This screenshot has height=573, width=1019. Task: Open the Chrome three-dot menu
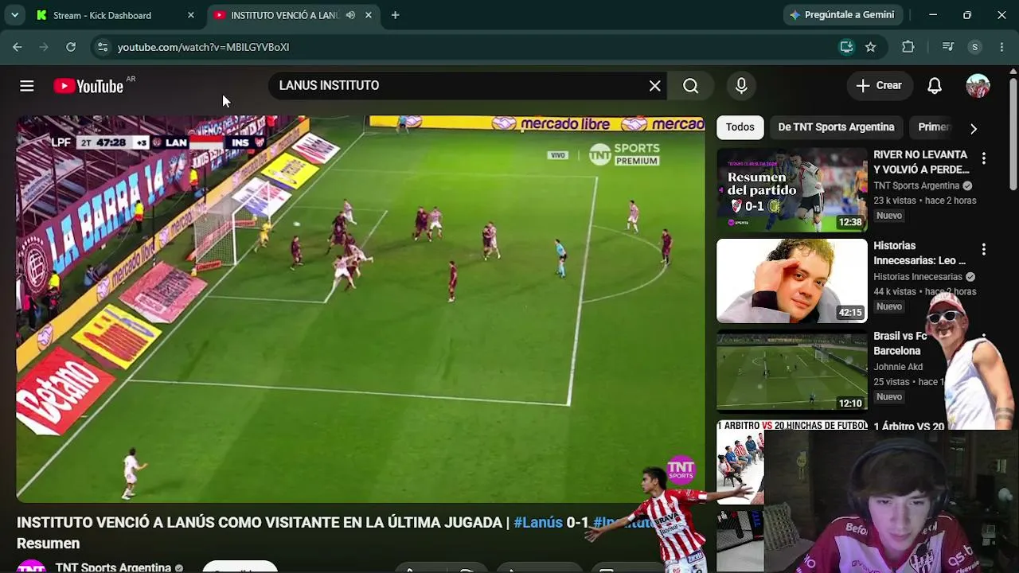coord(1001,47)
